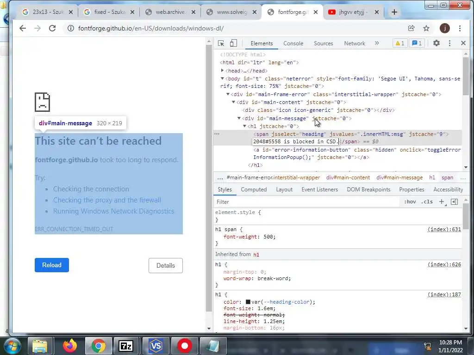Add new style rule plus icon
Screen dimensions: 474x355
coord(442,202)
